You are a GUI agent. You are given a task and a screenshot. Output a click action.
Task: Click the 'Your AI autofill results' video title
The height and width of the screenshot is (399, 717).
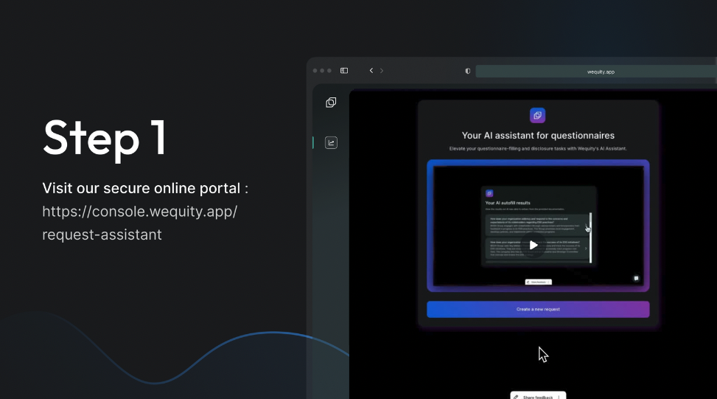(x=508, y=203)
